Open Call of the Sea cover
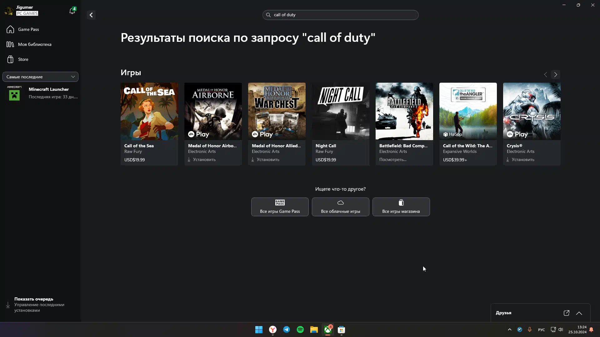 coord(149,111)
